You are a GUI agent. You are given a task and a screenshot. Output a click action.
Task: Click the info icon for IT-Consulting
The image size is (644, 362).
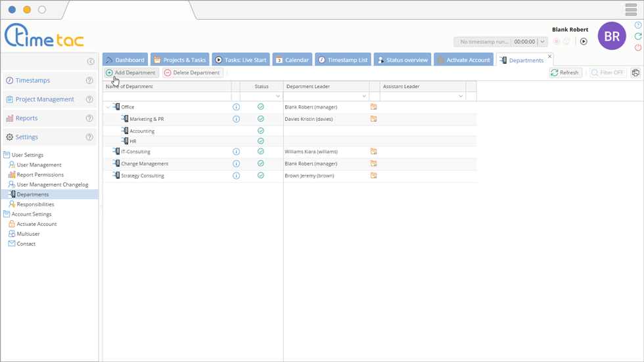(x=236, y=152)
